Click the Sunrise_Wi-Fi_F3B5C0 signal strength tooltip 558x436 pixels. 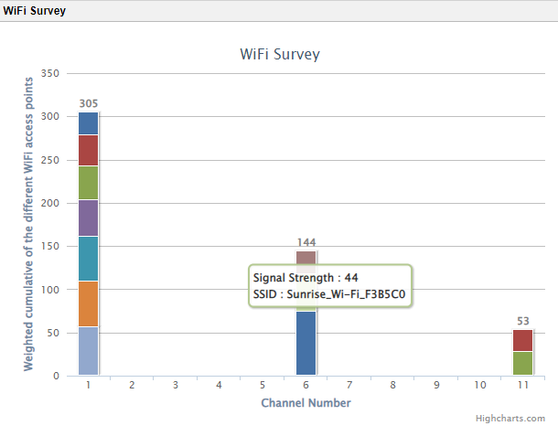pos(329,285)
